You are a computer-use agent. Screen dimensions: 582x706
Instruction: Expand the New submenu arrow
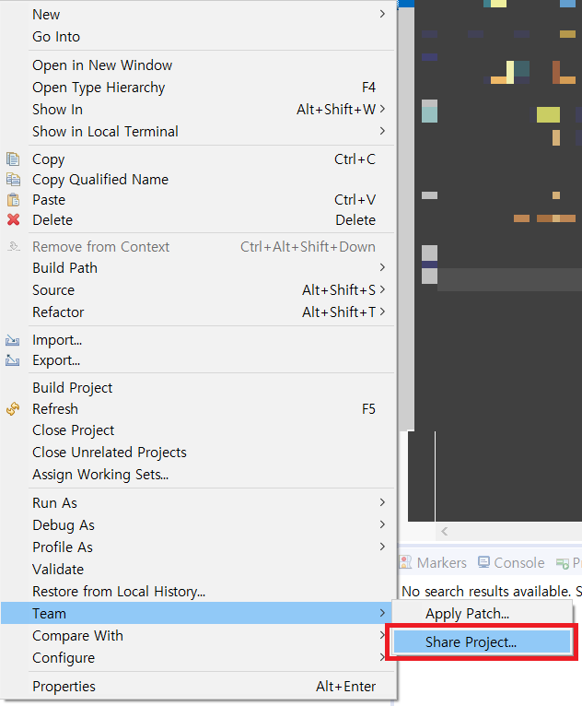pos(382,14)
